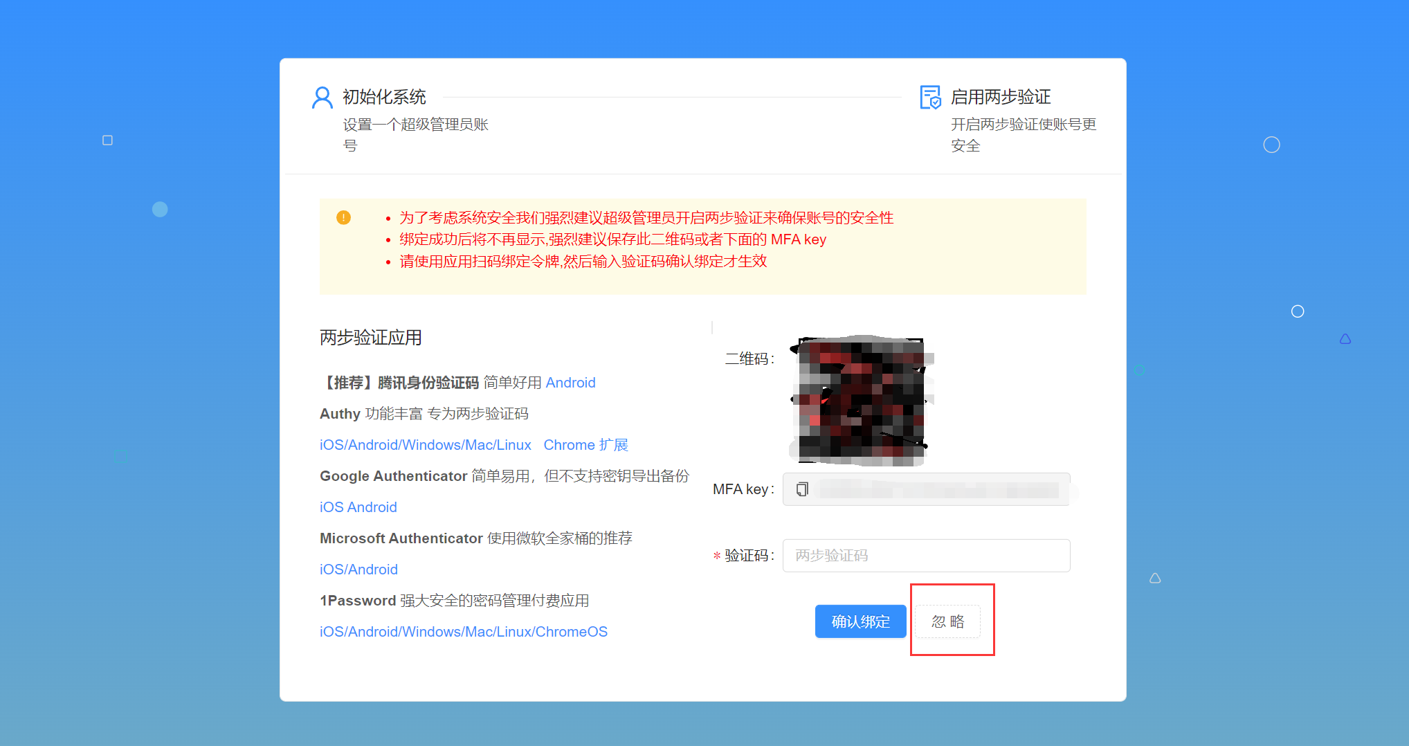The width and height of the screenshot is (1409, 746).
Task: Click the user icon beside 初始化系统
Action: pos(322,98)
